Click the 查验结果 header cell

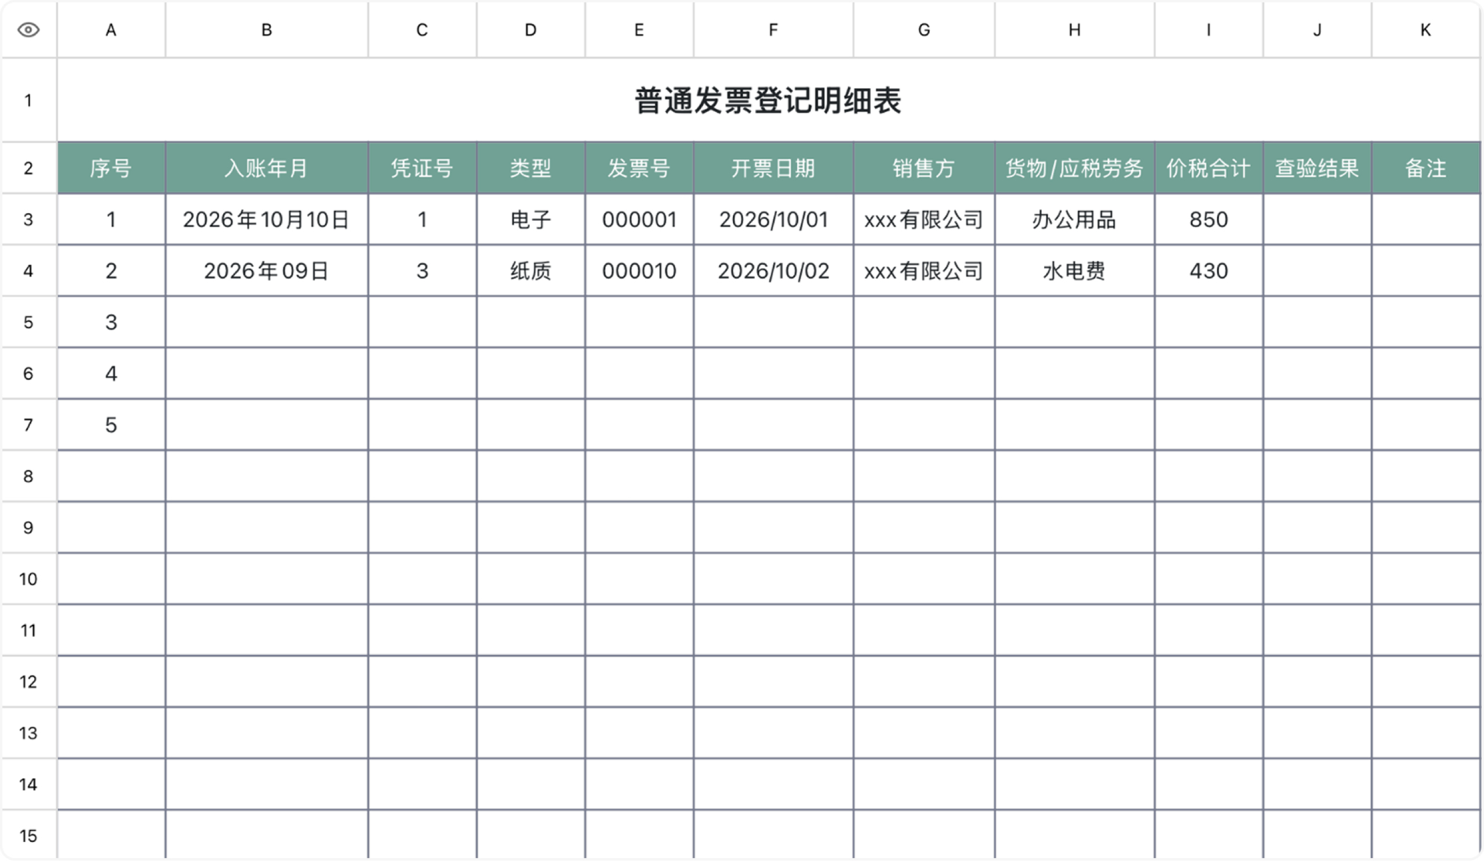tap(1318, 168)
